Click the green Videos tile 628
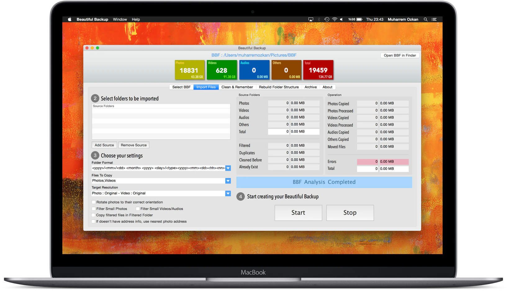Image resolution: width=509 pixels, height=291 pixels. click(x=222, y=70)
